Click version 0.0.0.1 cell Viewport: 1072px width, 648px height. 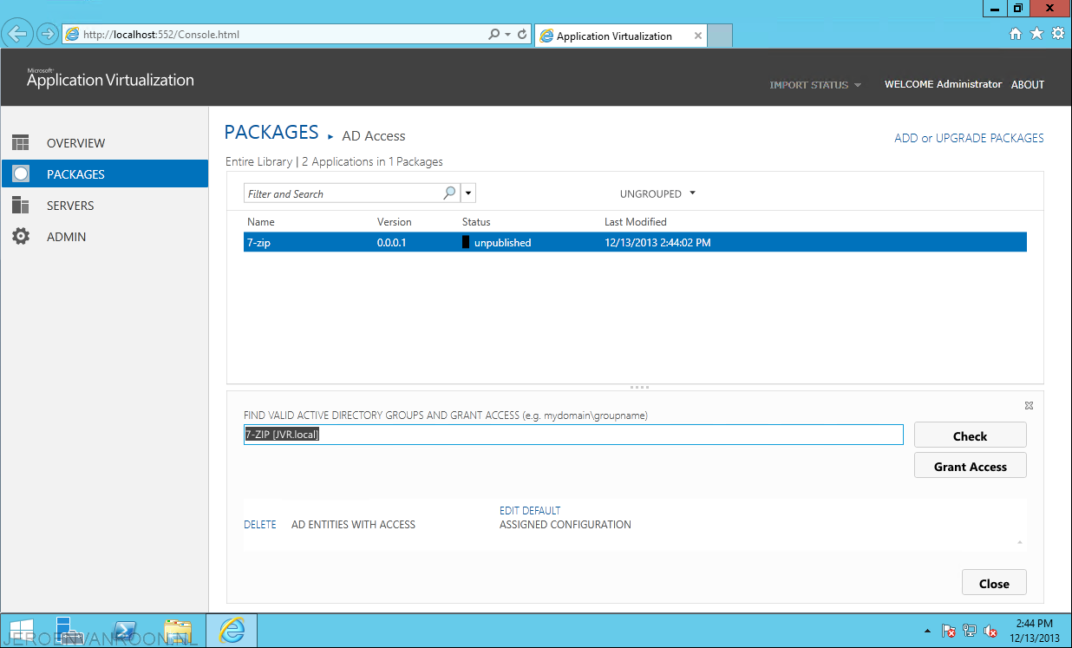pyautogui.click(x=392, y=243)
